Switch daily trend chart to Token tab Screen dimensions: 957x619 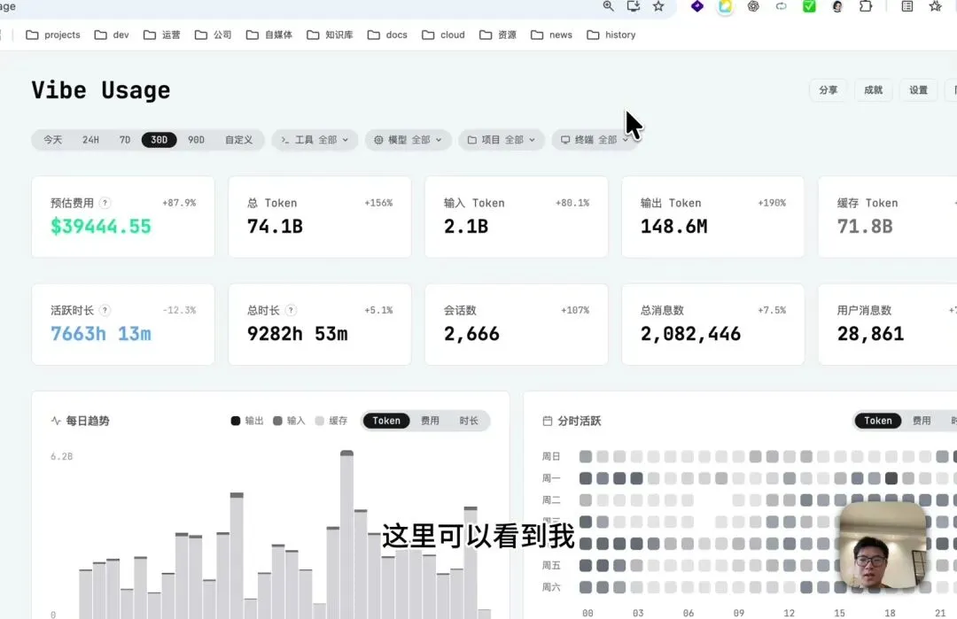386,421
